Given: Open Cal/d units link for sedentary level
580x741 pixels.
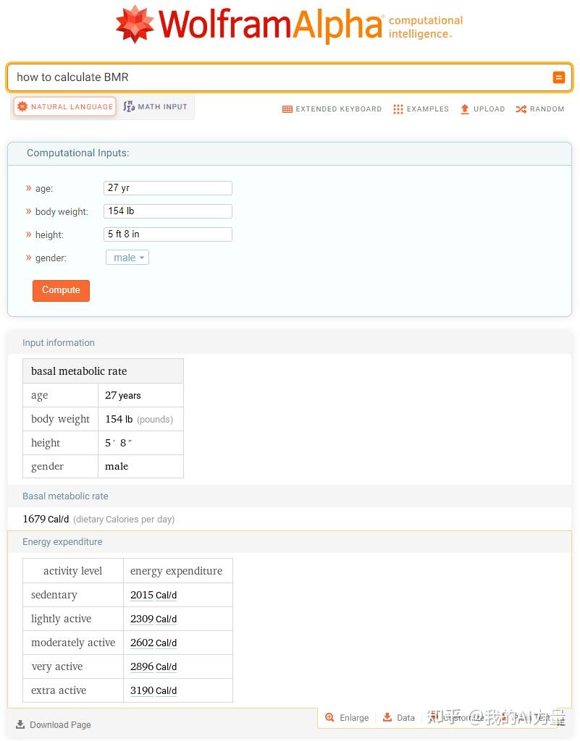Looking at the screenshot, I should (165, 595).
